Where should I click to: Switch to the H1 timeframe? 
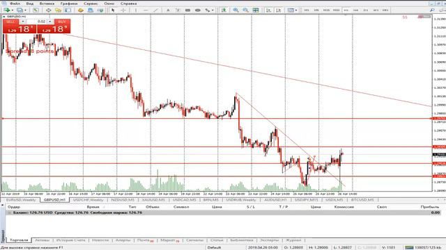point(346,10)
